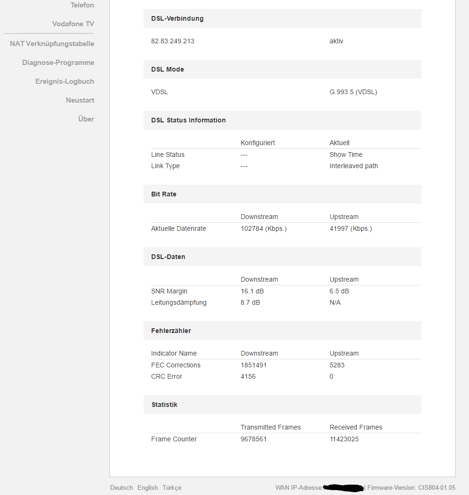Click the DSL Mode section header
Image resolution: width=469 pixels, height=495 pixels.
tap(283, 69)
